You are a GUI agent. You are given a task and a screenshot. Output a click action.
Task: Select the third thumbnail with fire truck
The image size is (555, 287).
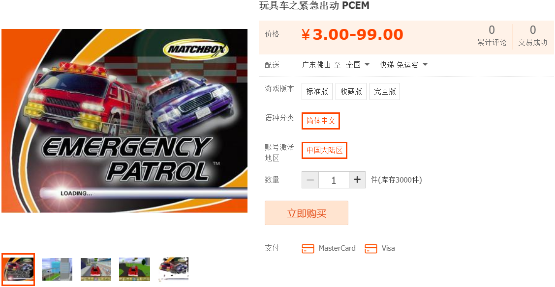point(96,269)
